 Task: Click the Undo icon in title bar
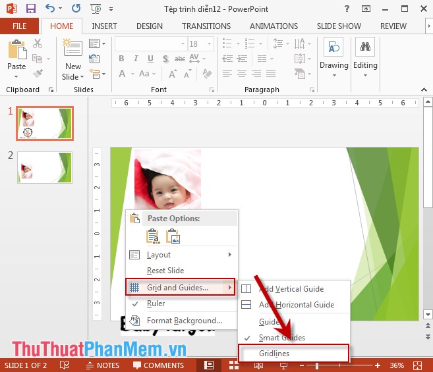(50, 9)
